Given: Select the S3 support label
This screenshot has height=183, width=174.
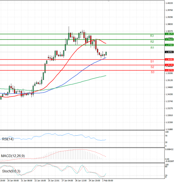Looking at the screenshot, I should [152, 72].
